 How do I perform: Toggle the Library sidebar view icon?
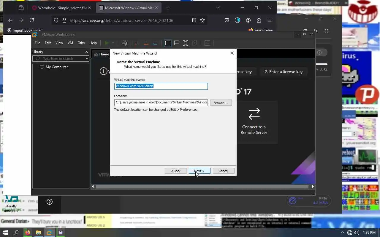pyautogui.click(x=168, y=43)
